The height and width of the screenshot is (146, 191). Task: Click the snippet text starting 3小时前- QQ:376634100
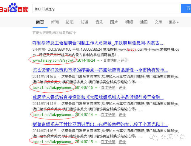coord(106,52)
